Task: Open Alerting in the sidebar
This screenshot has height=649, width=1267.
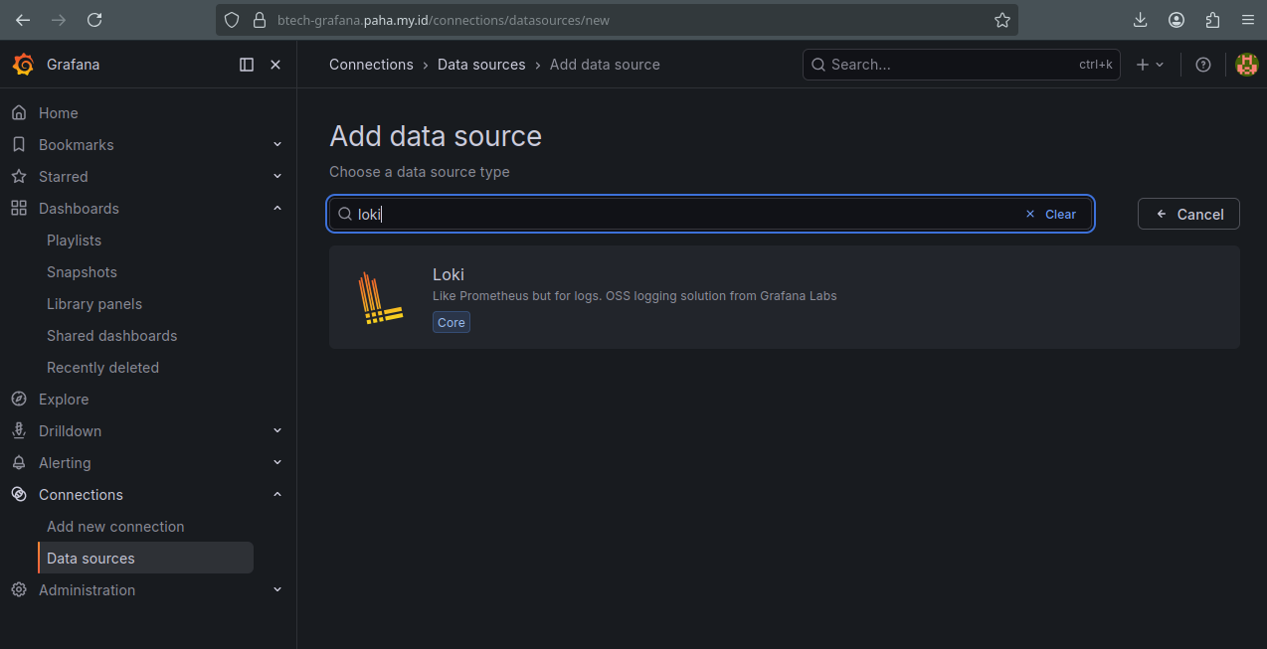Action: [x=65, y=463]
